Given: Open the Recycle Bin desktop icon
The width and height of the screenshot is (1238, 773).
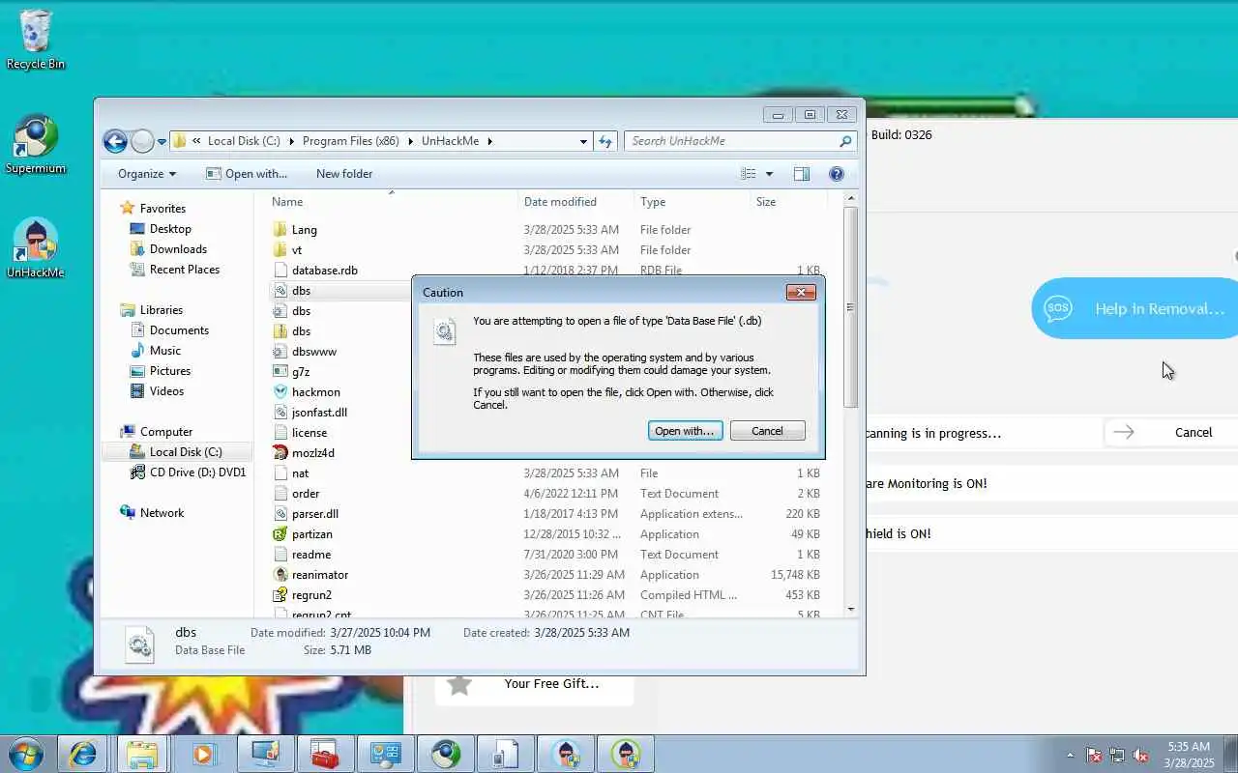Looking at the screenshot, I should (36, 40).
